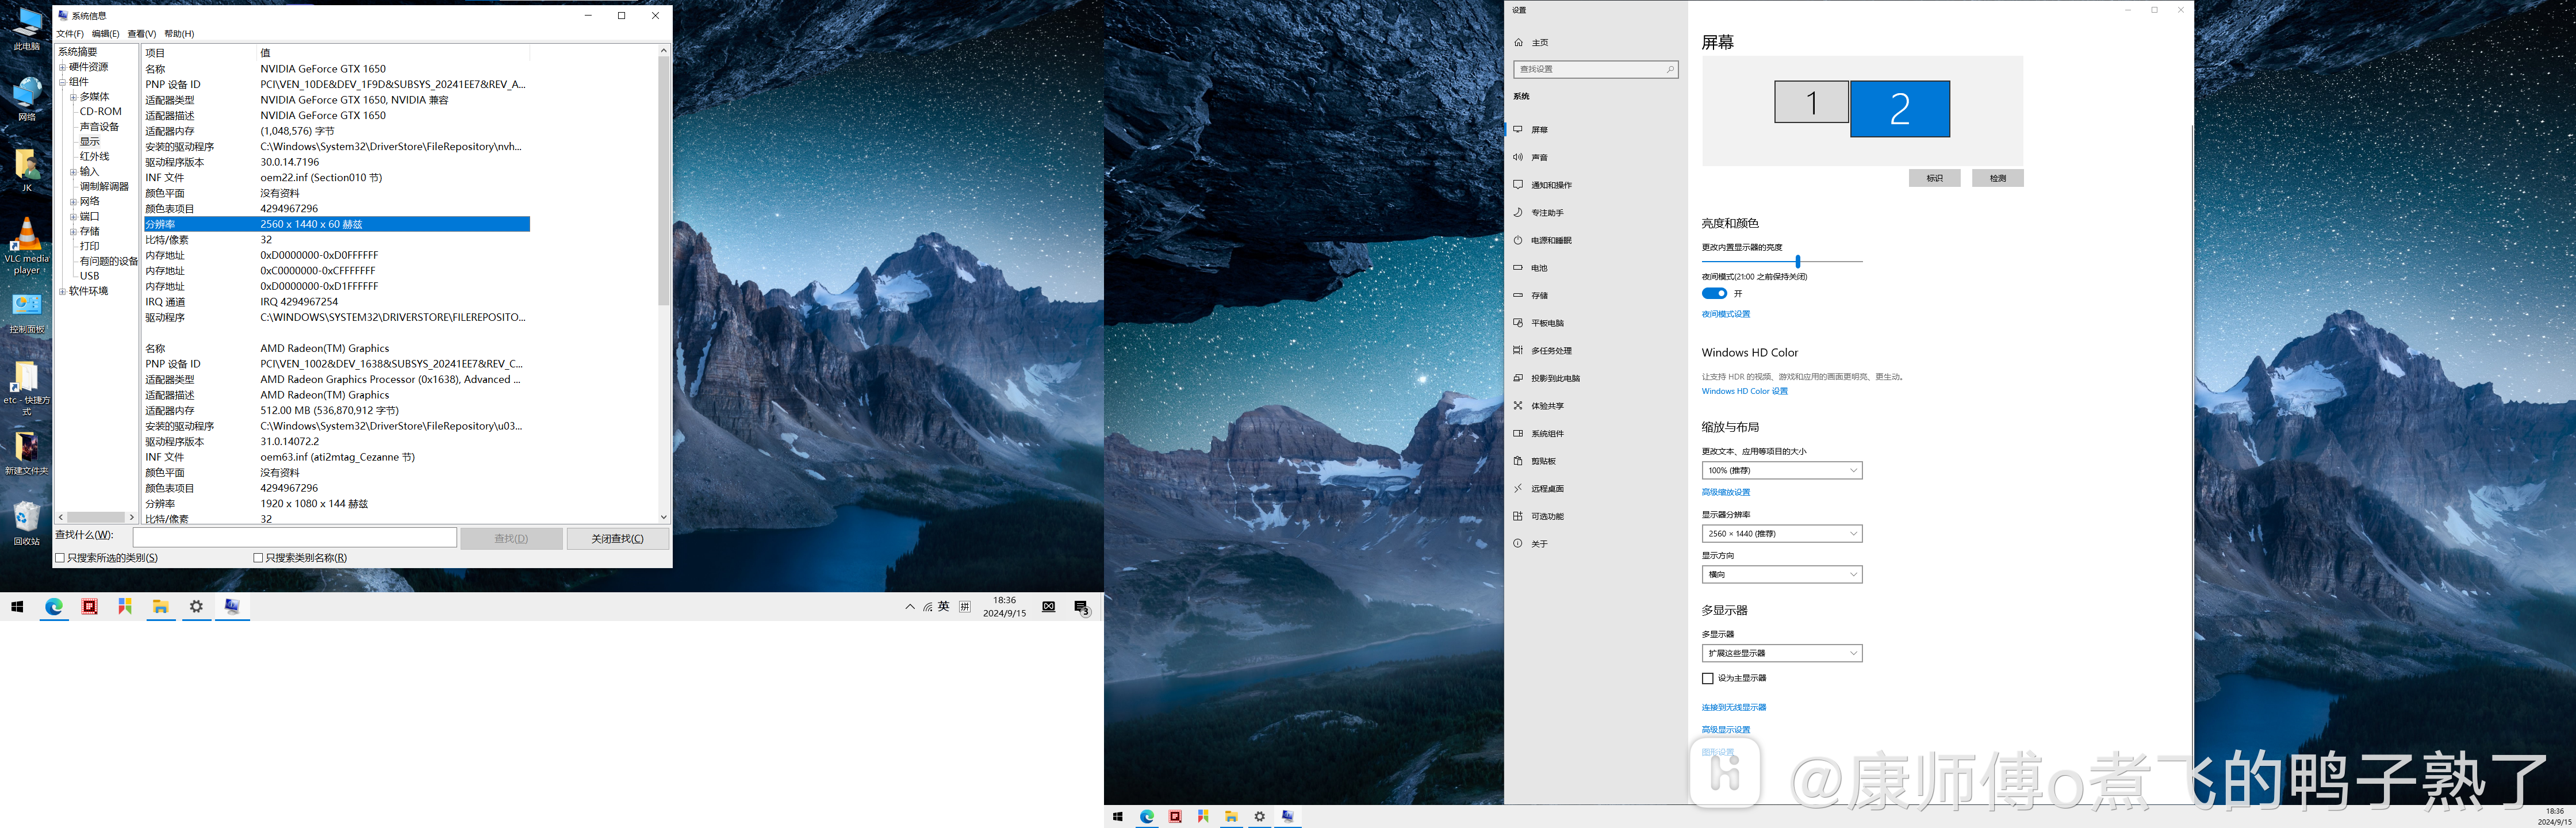Select 声音设备 in component tree
Image resolution: width=2576 pixels, height=828 pixels.
[99, 127]
